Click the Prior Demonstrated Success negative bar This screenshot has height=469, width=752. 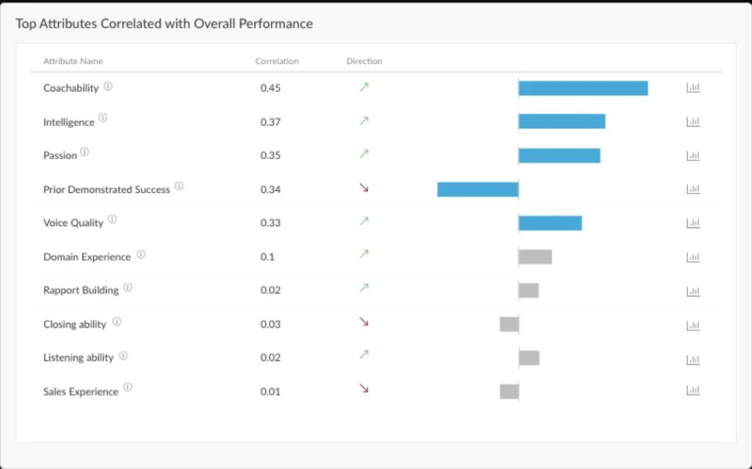pyautogui.click(x=478, y=190)
